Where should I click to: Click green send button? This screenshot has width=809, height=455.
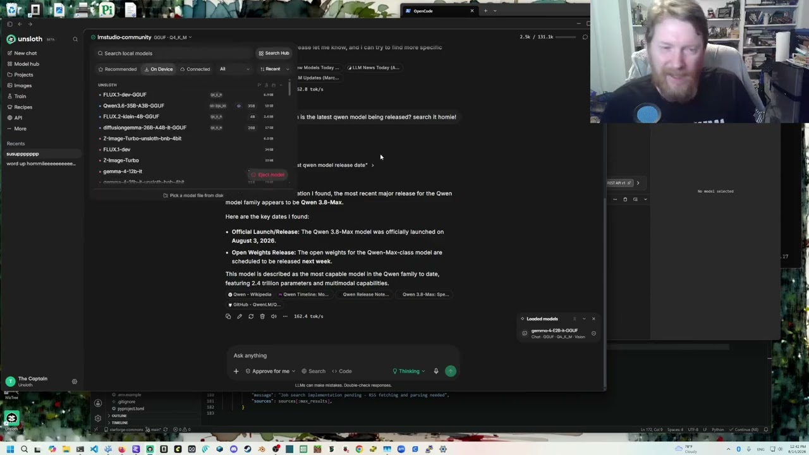tap(451, 371)
